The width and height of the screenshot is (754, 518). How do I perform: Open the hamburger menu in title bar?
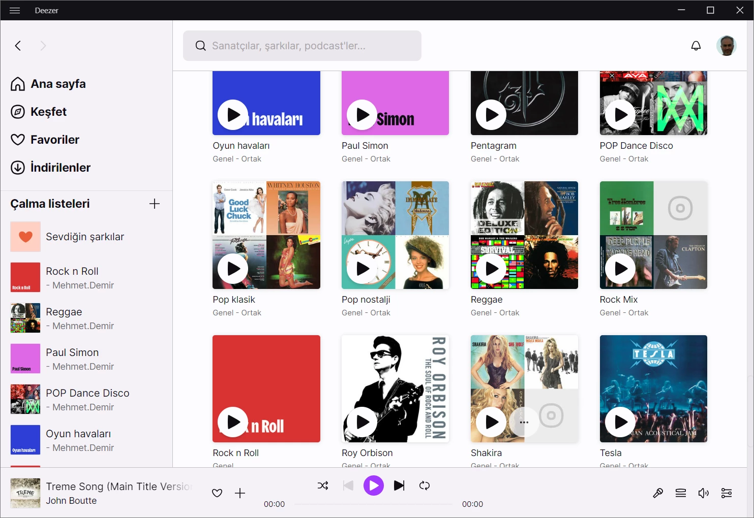pyautogui.click(x=15, y=10)
